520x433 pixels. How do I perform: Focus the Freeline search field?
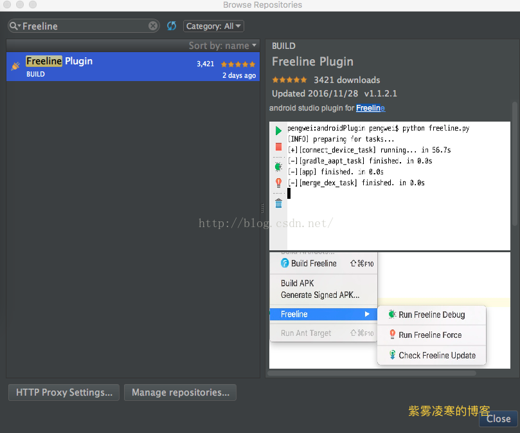pyautogui.click(x=85, y=26)
